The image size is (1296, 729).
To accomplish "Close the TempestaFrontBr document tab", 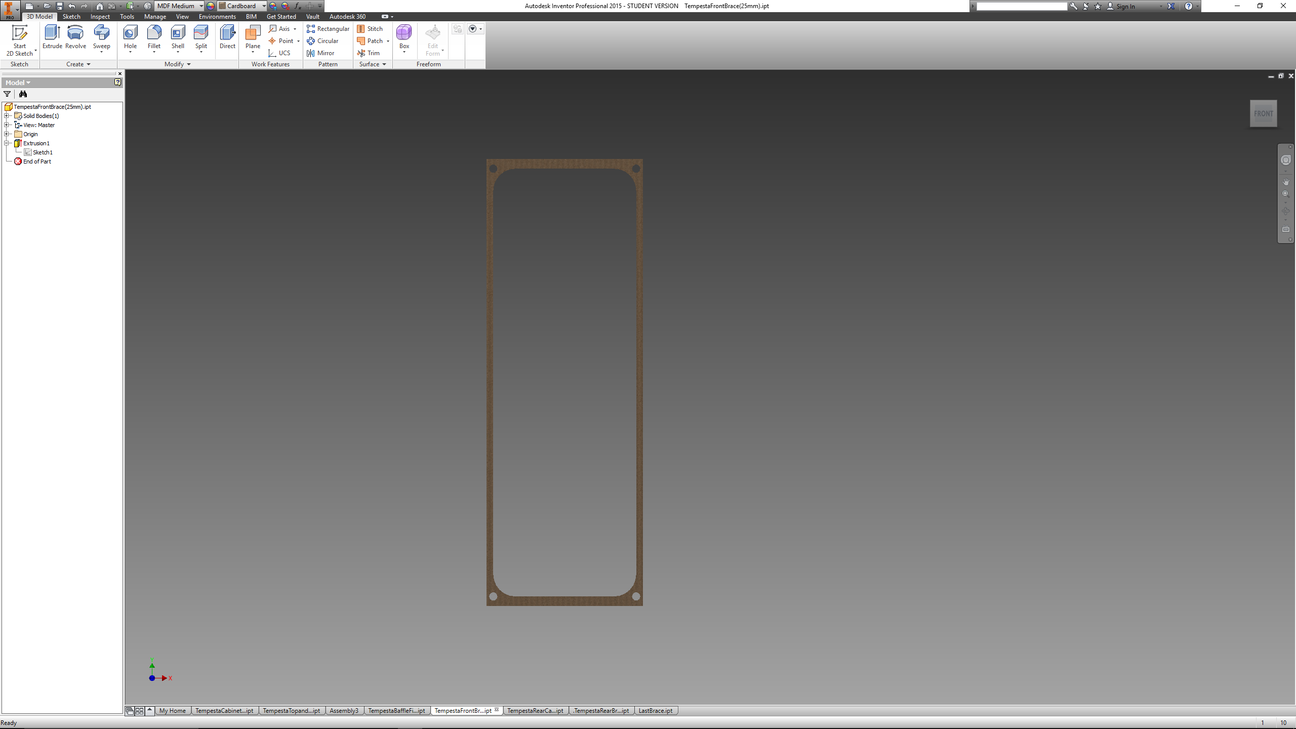I will (x=497, y=710).
